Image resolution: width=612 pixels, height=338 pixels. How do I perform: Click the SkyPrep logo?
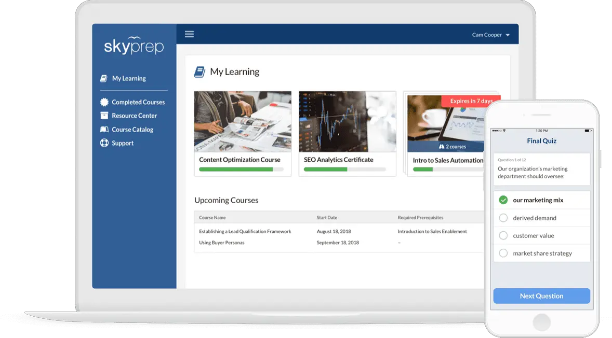point(134,46)
